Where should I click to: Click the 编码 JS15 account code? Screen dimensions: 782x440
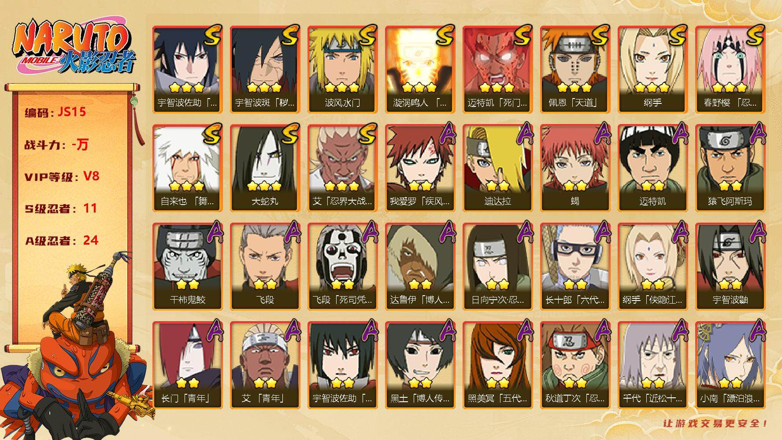[55, 112]
